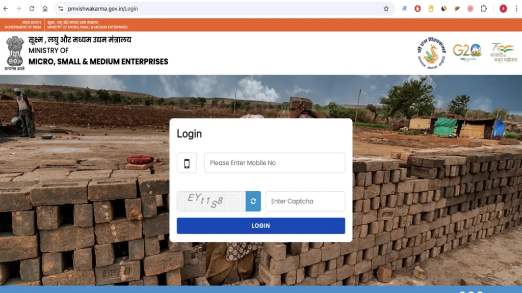Click the mobile phone icon
Viewport: 522px width, 293px height.
point(187,163)
